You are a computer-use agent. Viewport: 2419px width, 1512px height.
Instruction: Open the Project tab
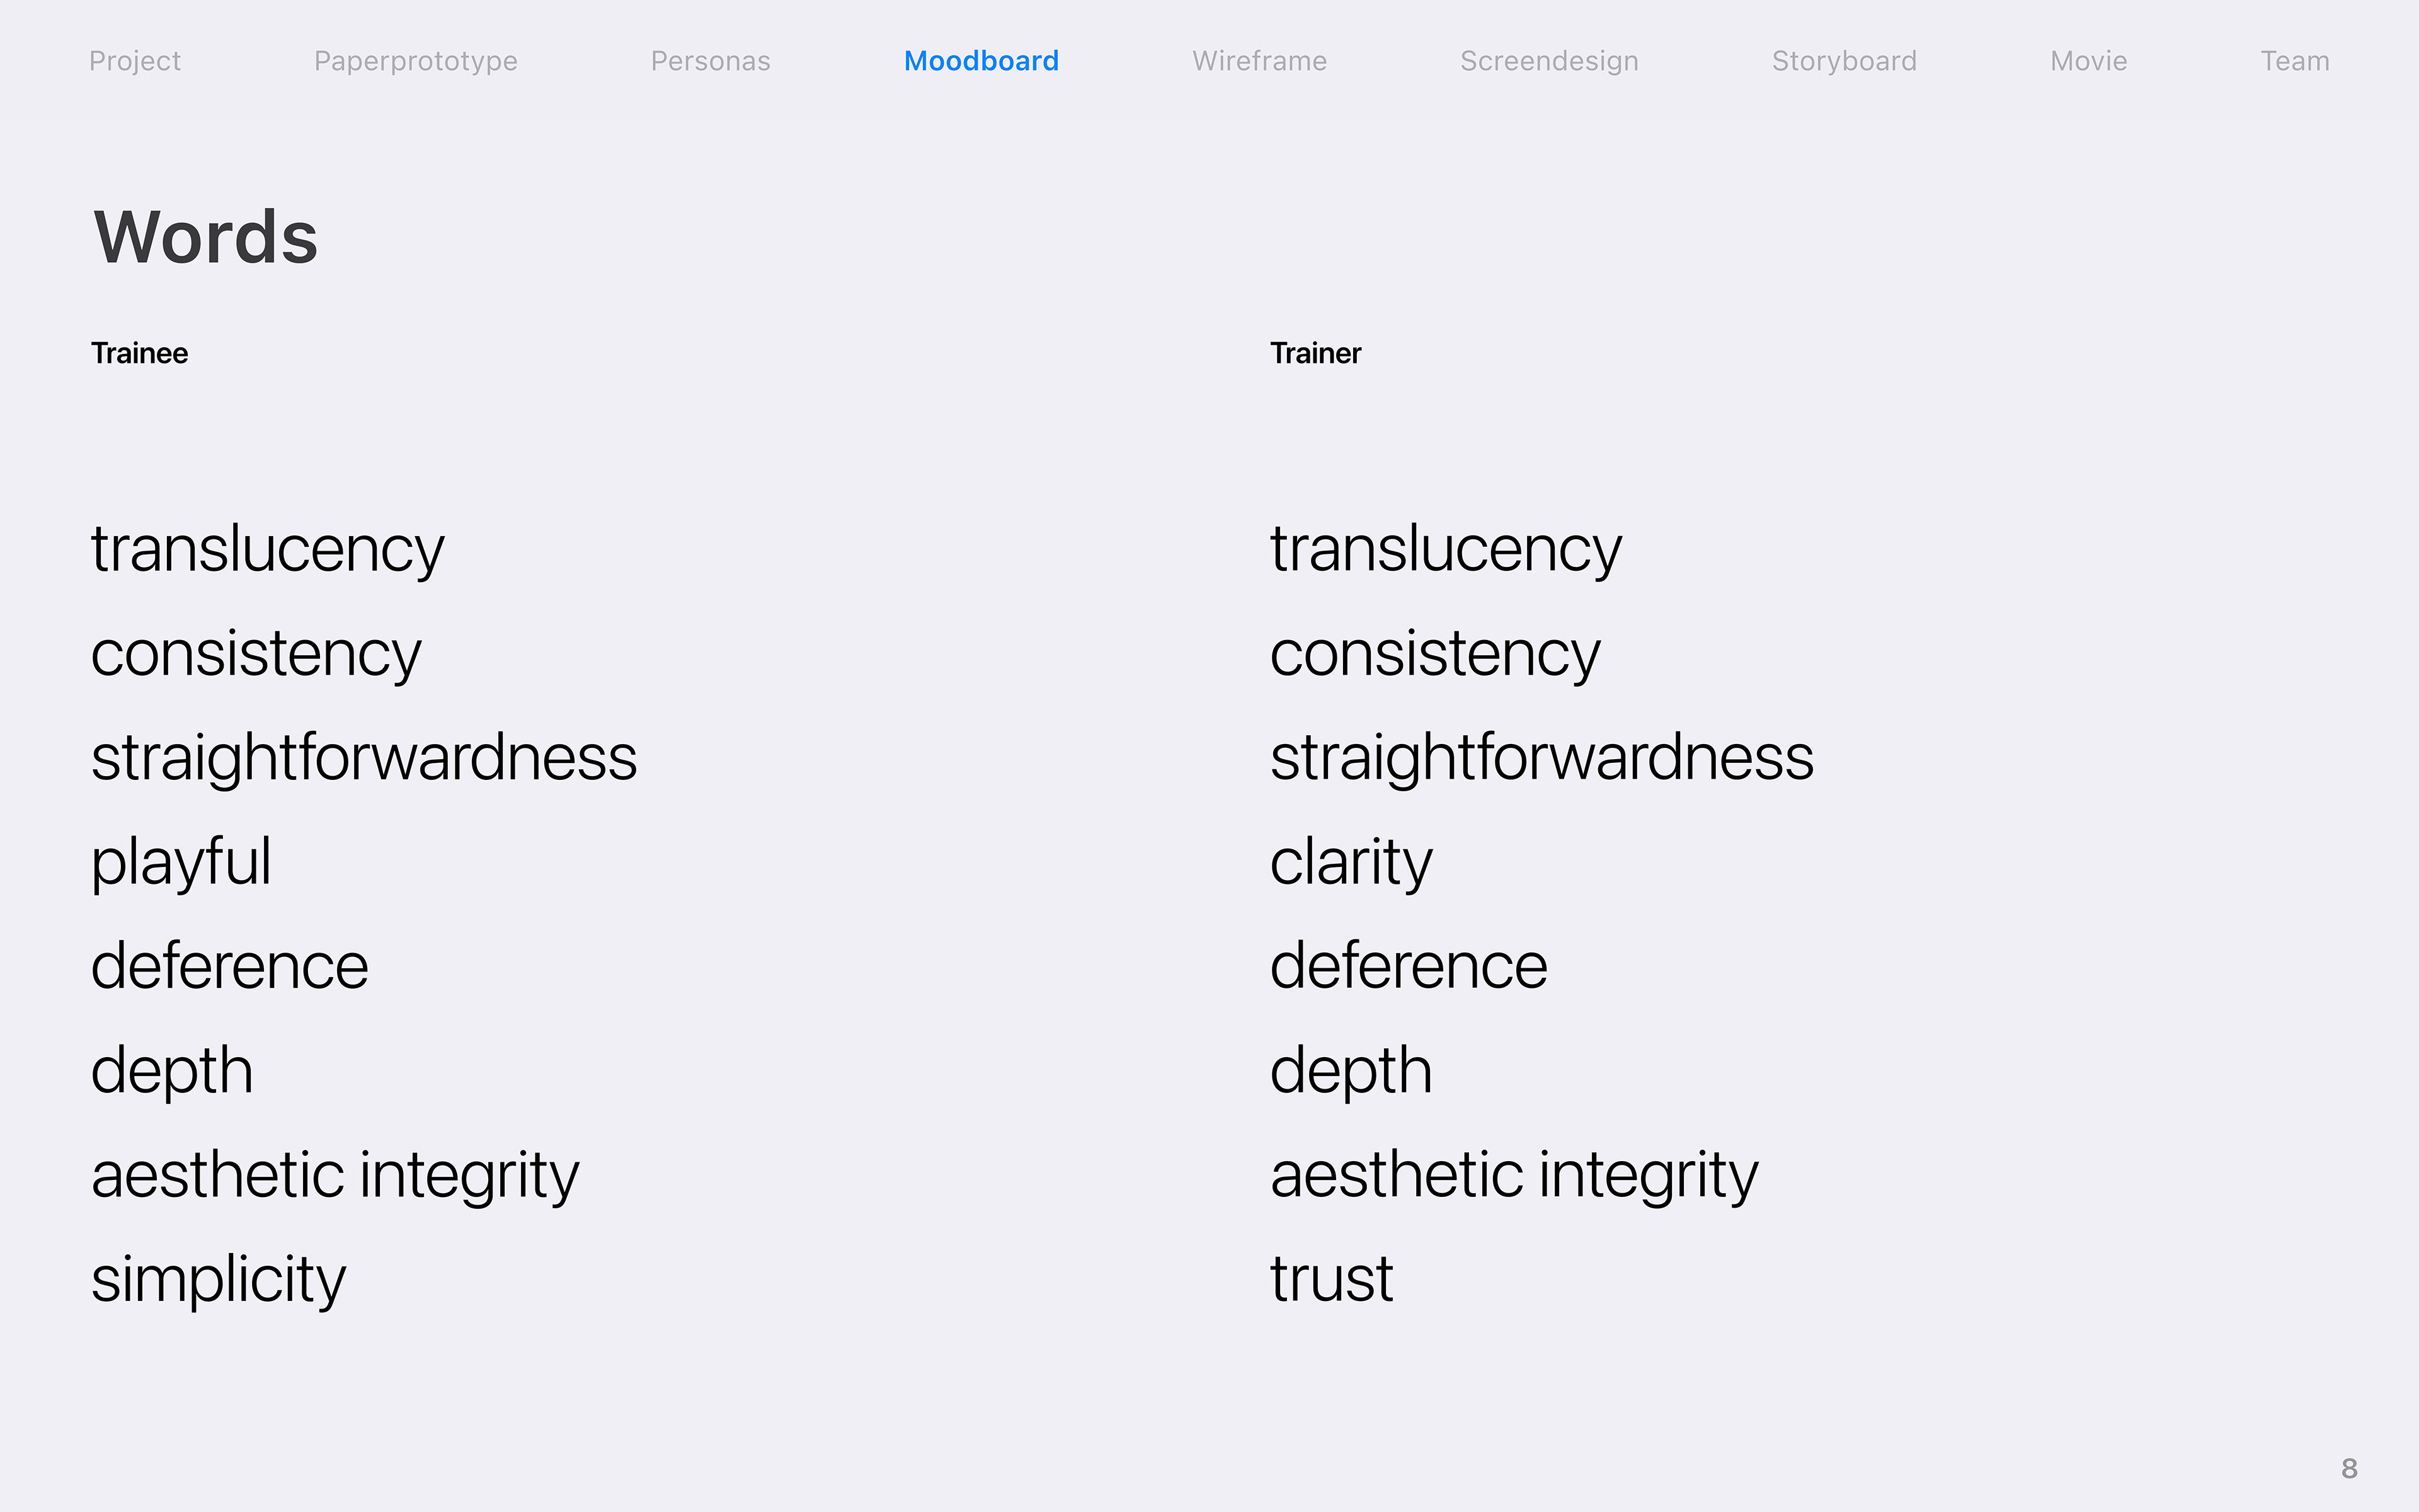tap(135, 62)
